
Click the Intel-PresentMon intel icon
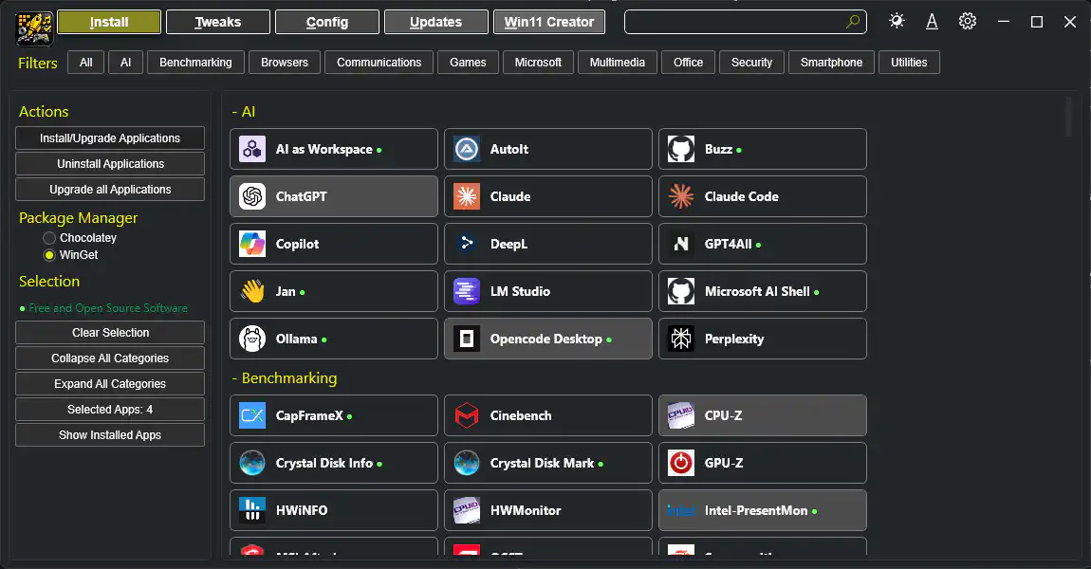[680, 510]
